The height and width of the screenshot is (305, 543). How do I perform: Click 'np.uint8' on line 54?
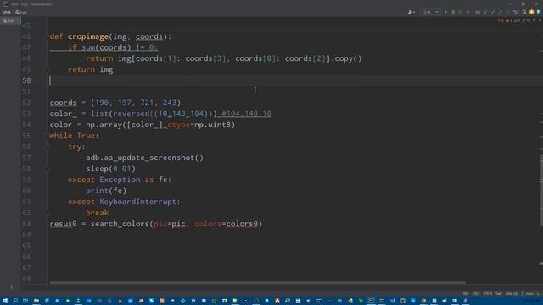(212, 125)
